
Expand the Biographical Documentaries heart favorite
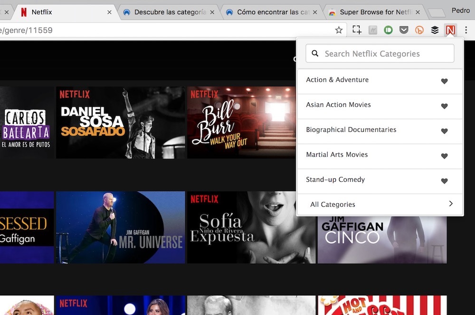point(444,131)
